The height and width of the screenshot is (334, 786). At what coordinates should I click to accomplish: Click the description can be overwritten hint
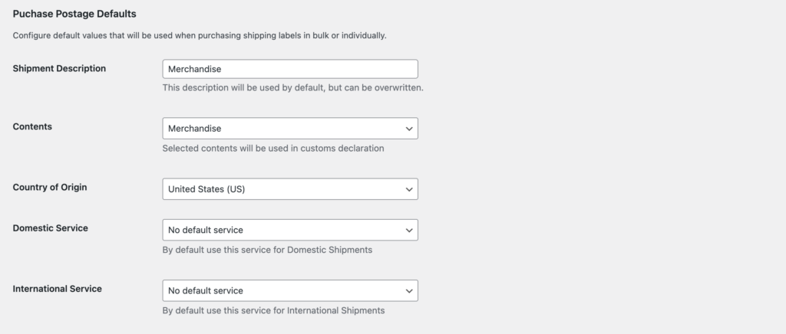click(292, 87)
